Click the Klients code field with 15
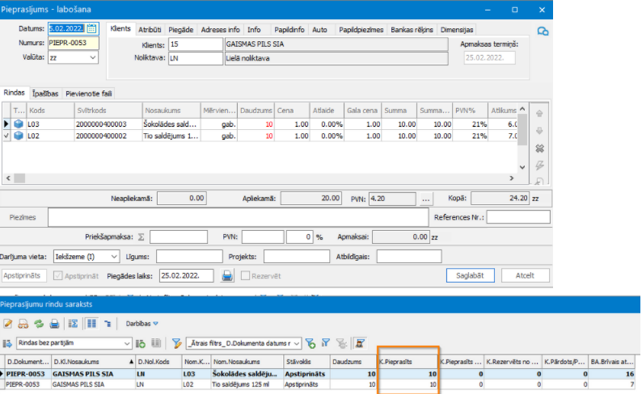The height and width of the screenshot is (394, 642). [196, 44]
